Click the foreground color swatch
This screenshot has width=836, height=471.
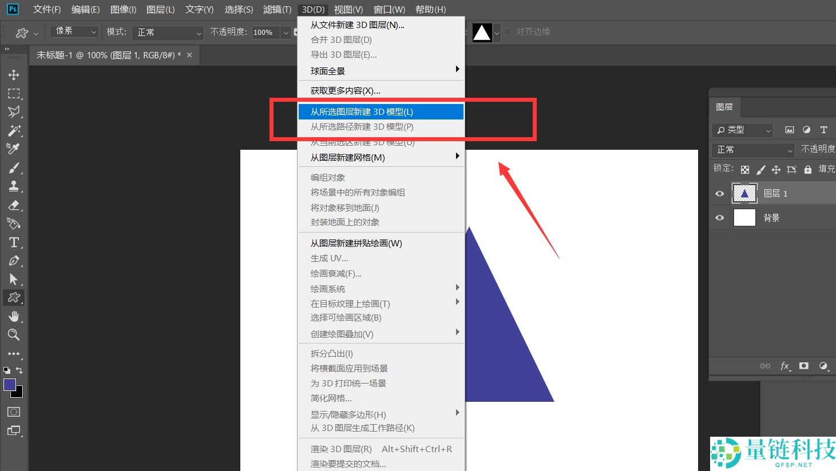click(x=10, y=385)
